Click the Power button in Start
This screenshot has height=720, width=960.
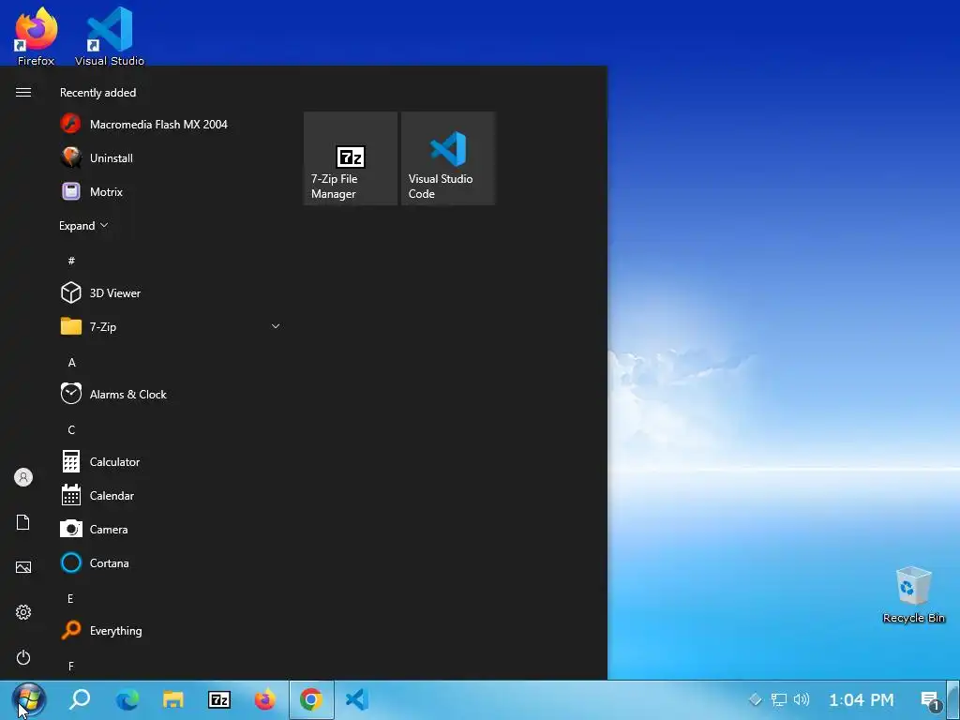click(23, 657)
